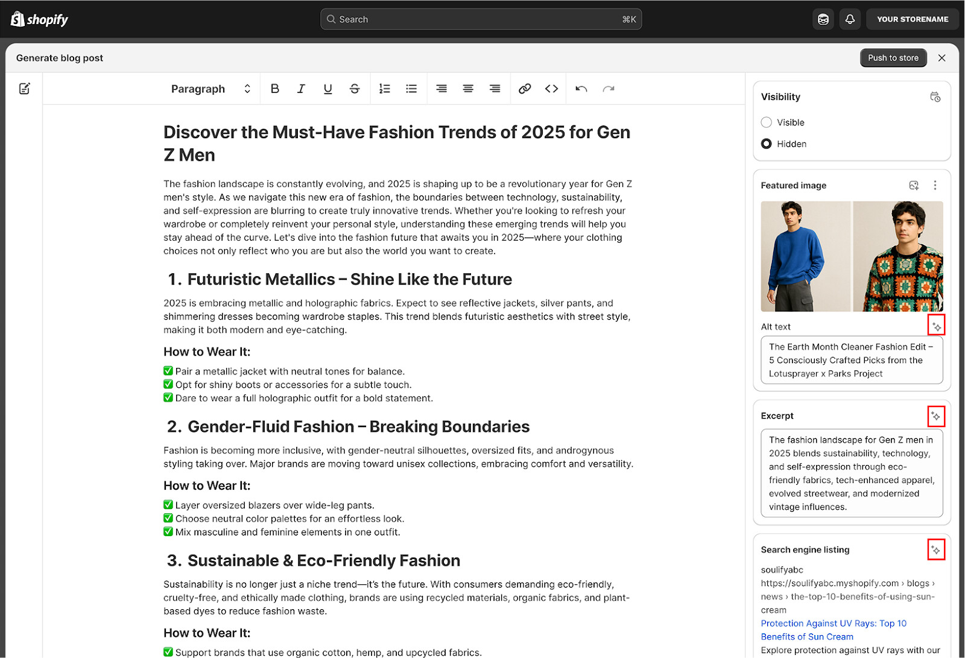Click line Support brands that use organic cotton
The height and width of the screenshot is (658, 965).
[323, 652]
